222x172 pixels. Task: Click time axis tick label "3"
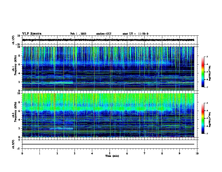click(75, 153)
